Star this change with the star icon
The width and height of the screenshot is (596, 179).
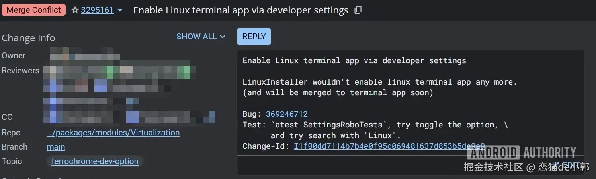pos(75,10)
